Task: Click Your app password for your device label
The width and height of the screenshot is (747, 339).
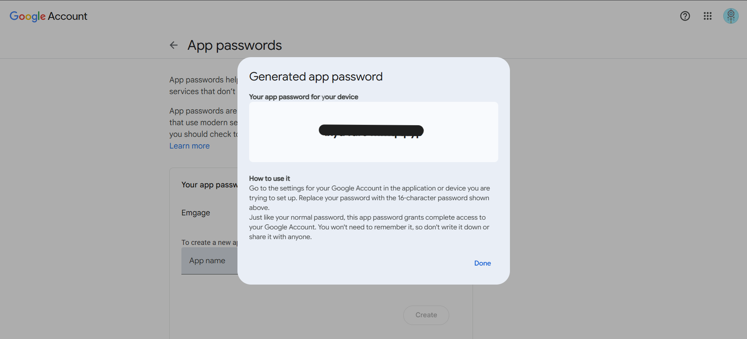Action: pyautogui.click(x=303, y=97)
